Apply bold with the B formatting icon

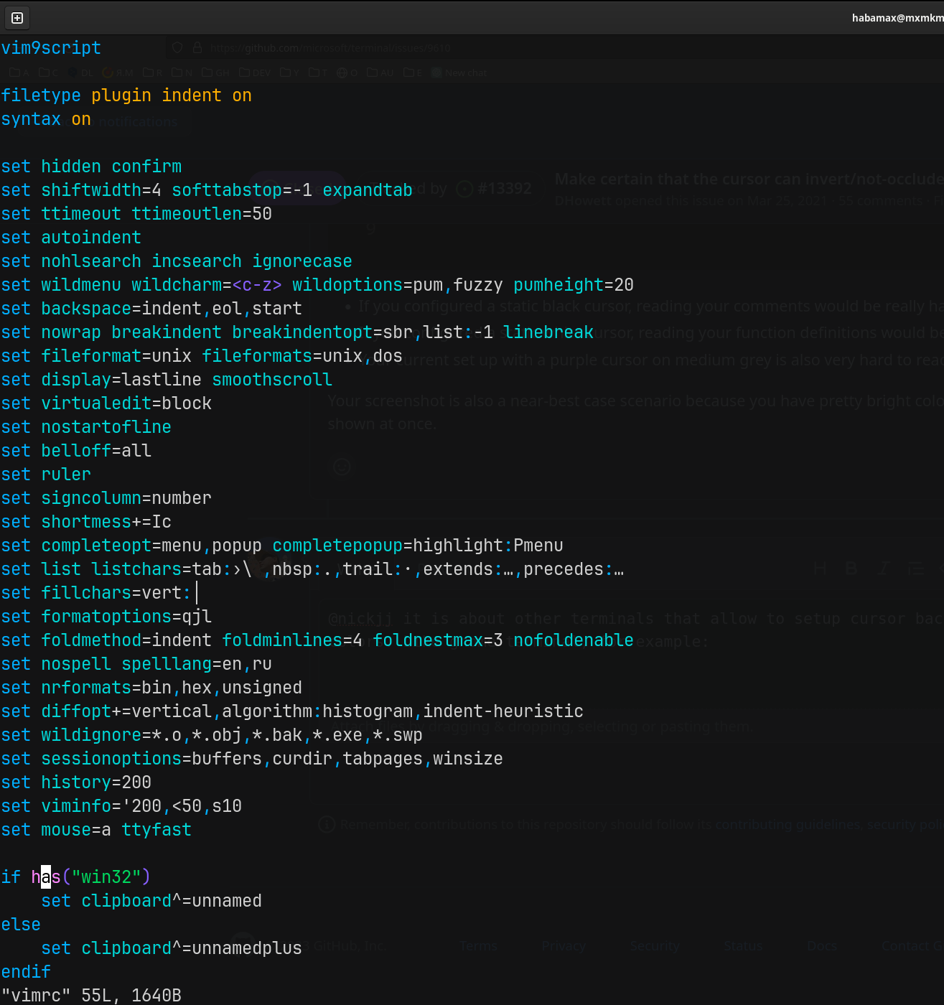[x=851, y=568]
